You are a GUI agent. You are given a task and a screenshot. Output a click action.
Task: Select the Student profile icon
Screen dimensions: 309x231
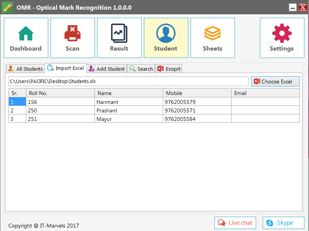click(166, 33)
